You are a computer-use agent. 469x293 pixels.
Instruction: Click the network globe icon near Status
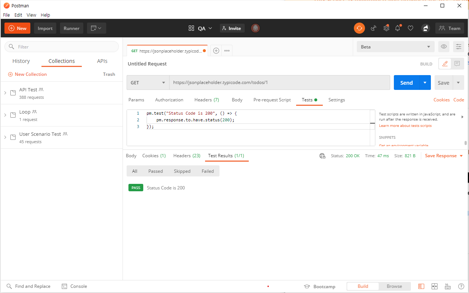coord(322,156)
